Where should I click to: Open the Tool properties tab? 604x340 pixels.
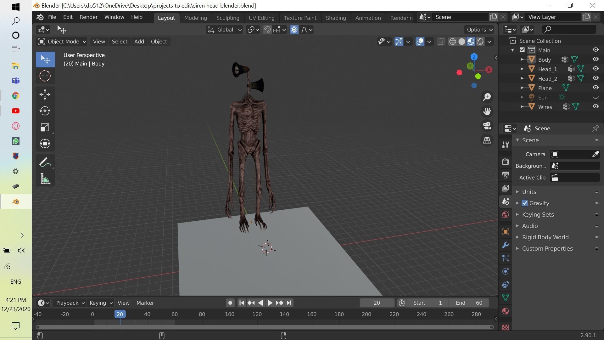point(506,144)
